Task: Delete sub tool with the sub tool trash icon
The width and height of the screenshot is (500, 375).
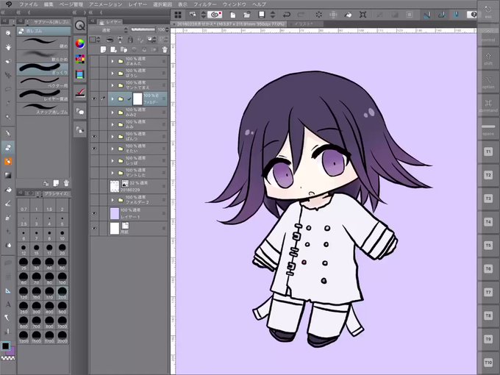Action: pyautogui.click(x=66, y=183)
